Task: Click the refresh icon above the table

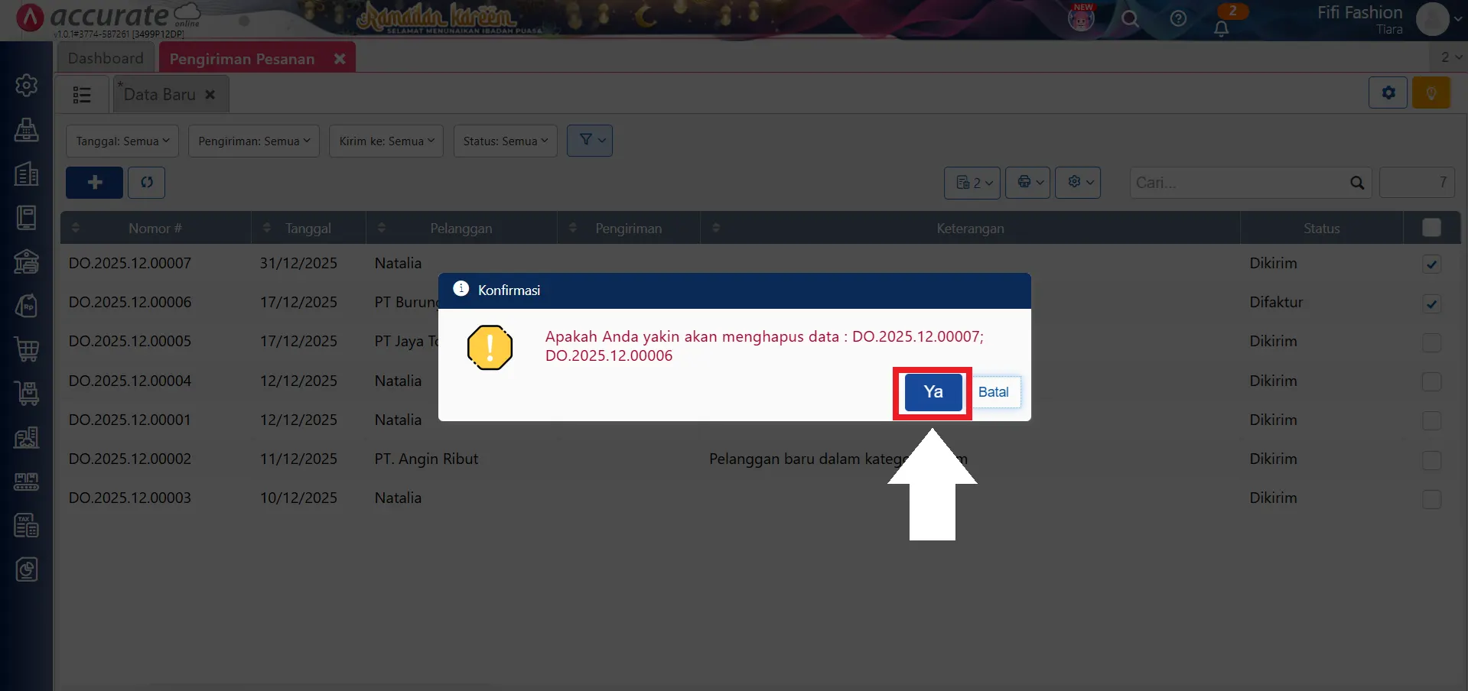Action: 147,183
